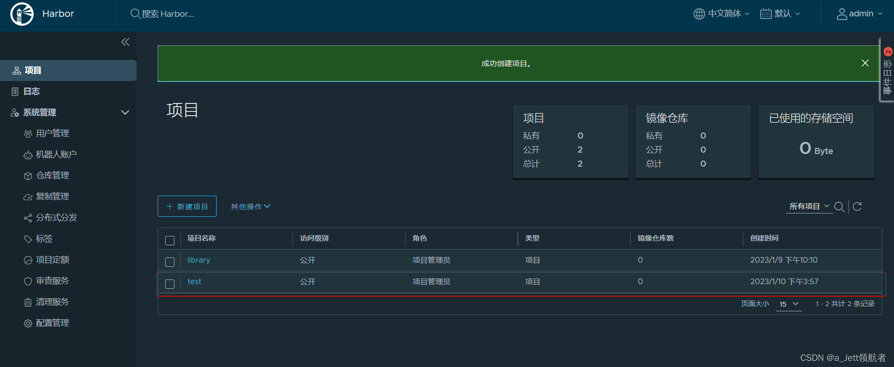Click the 已使用的存储空间 card title
894x367 pixels.
point(811,118)
